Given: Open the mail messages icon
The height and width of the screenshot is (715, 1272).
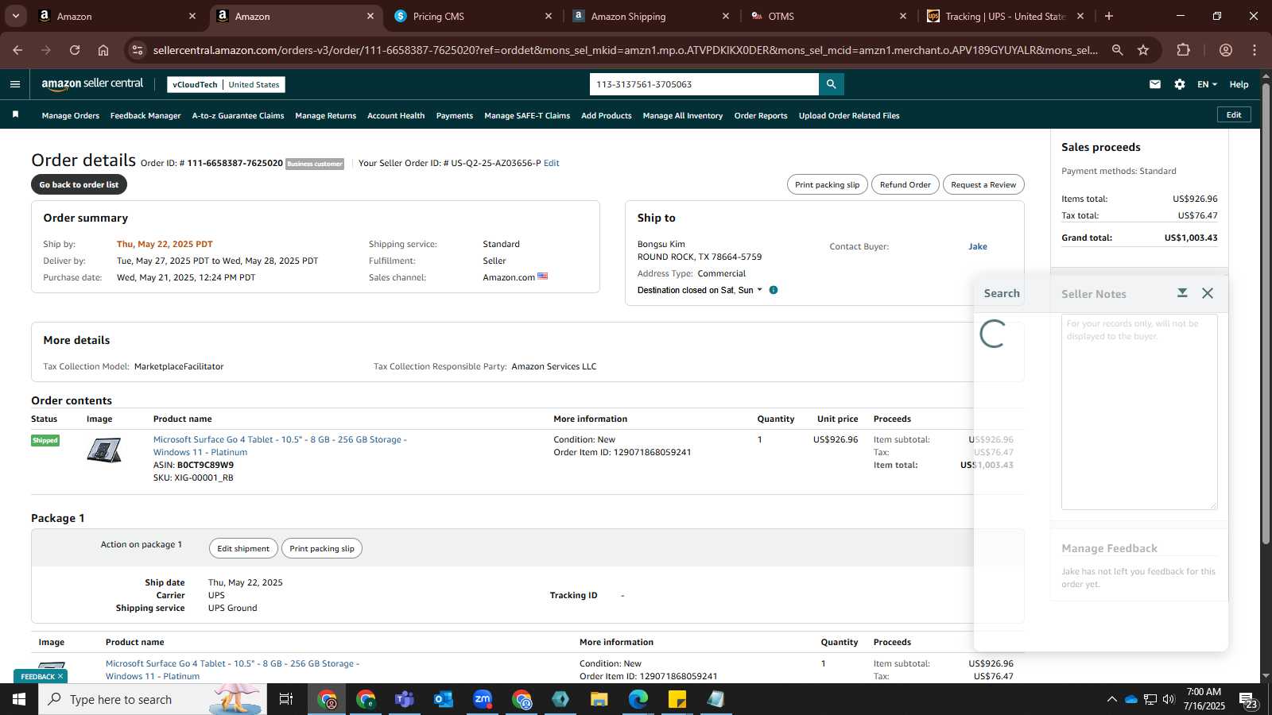Looking at the screenshot, I should [x=1154, y=84].
